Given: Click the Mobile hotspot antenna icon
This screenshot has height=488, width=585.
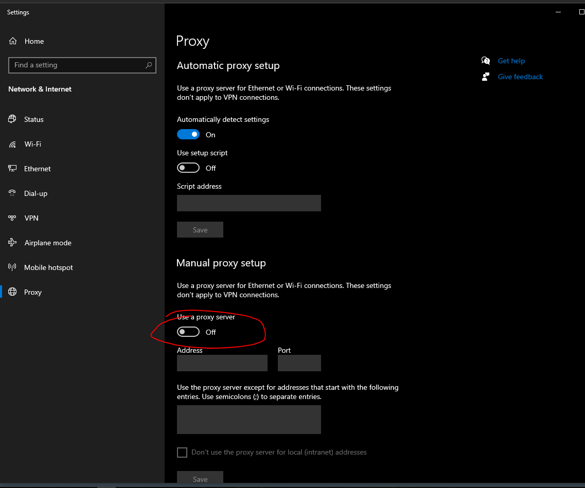Looking at the screenshot, I should [x=12, y=267].
